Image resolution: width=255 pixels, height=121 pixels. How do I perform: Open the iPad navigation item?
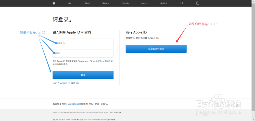point(87,3)
